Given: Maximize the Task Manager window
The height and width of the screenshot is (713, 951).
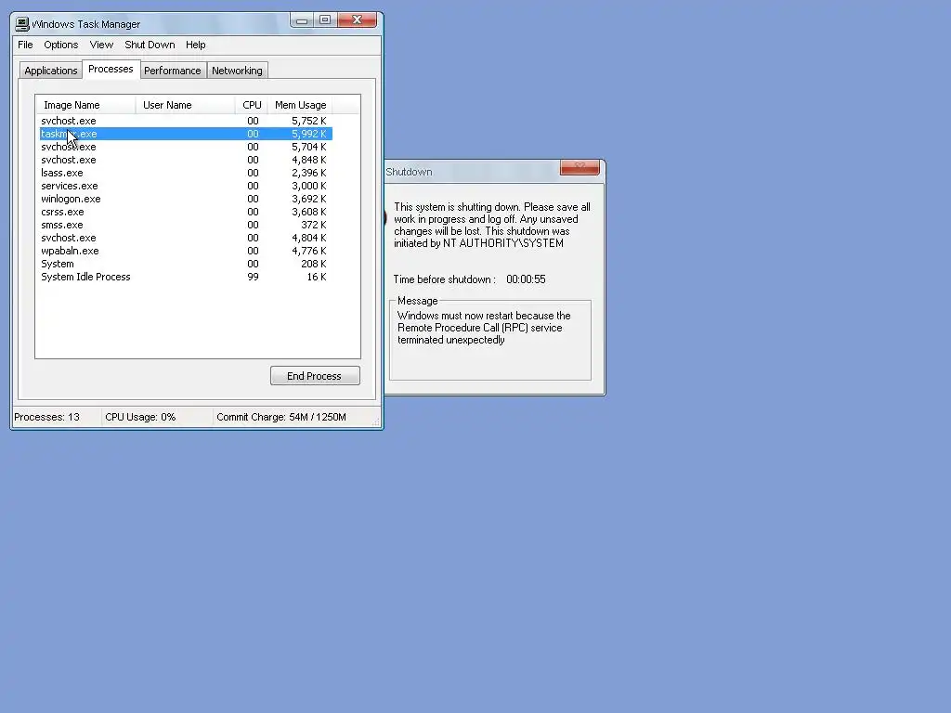Looking at the screenshot, I should point(325,20).
